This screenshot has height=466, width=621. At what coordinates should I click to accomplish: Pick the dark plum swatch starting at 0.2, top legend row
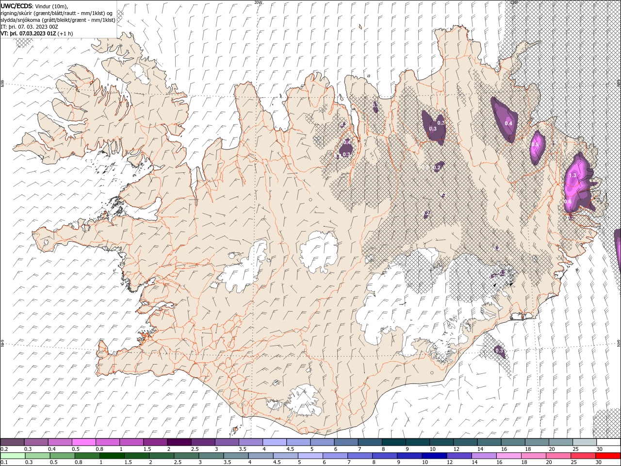tap(12, 442)
